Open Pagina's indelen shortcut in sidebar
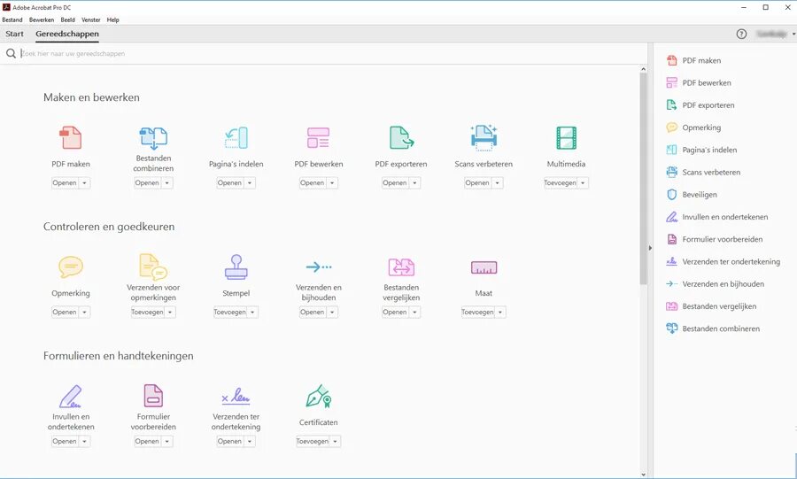 [701, 150]
